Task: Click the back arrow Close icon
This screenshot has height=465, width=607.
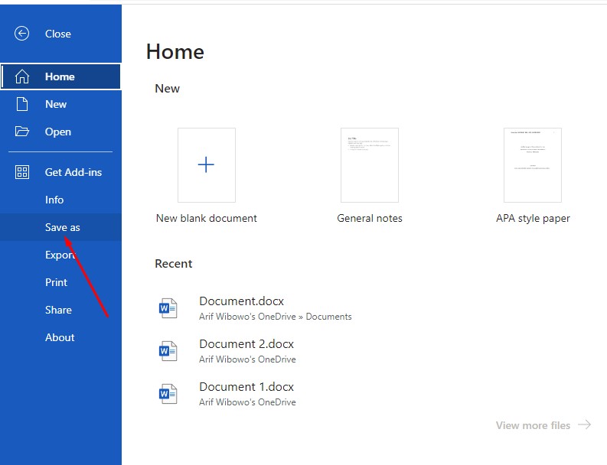Action: coord(22,34)
